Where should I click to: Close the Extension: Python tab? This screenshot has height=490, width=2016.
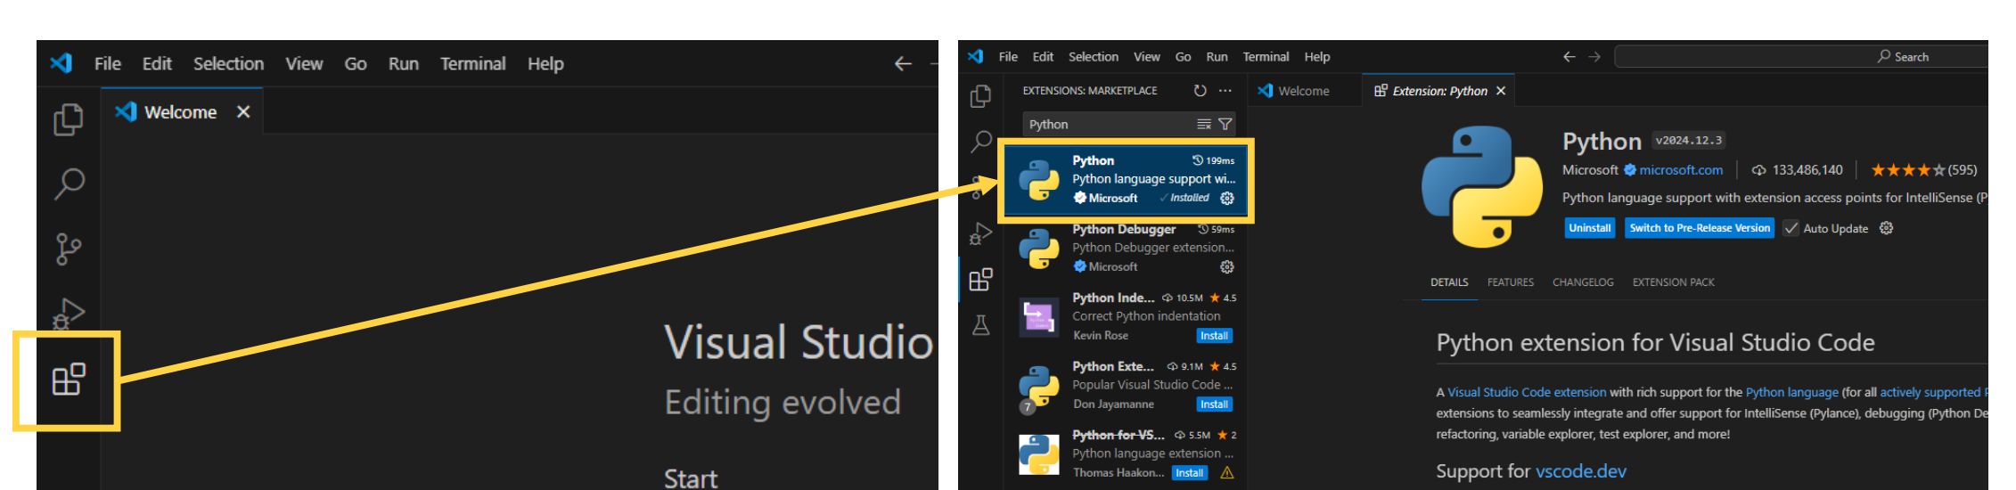point(1501,91)
